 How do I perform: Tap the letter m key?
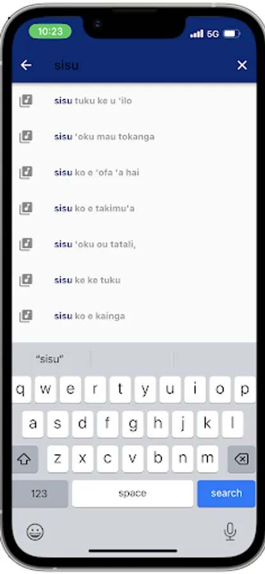207,459
